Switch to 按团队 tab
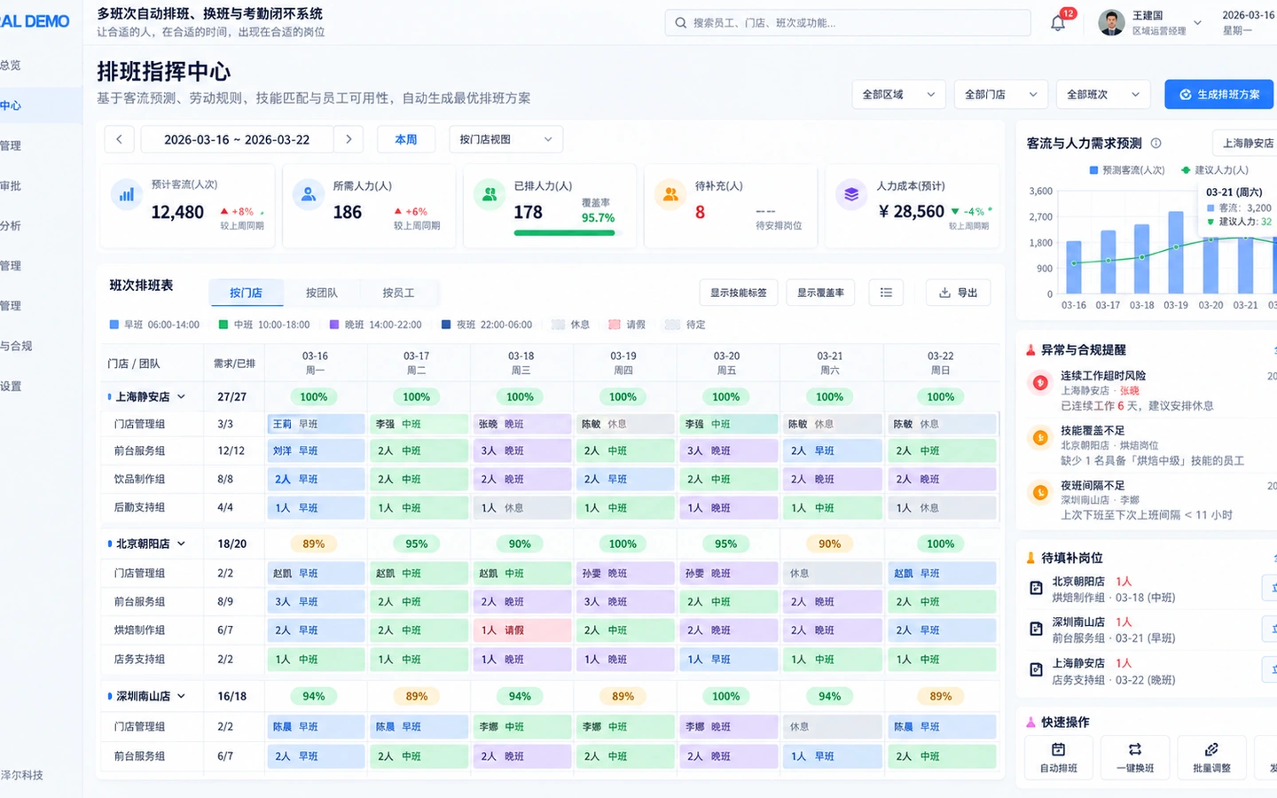Viewport: 1277px width, 798px height. pyautogui.click(x=322, y=293)
